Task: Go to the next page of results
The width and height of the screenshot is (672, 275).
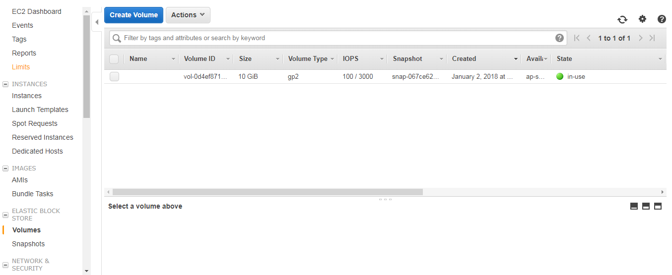Action: point(641,38)
